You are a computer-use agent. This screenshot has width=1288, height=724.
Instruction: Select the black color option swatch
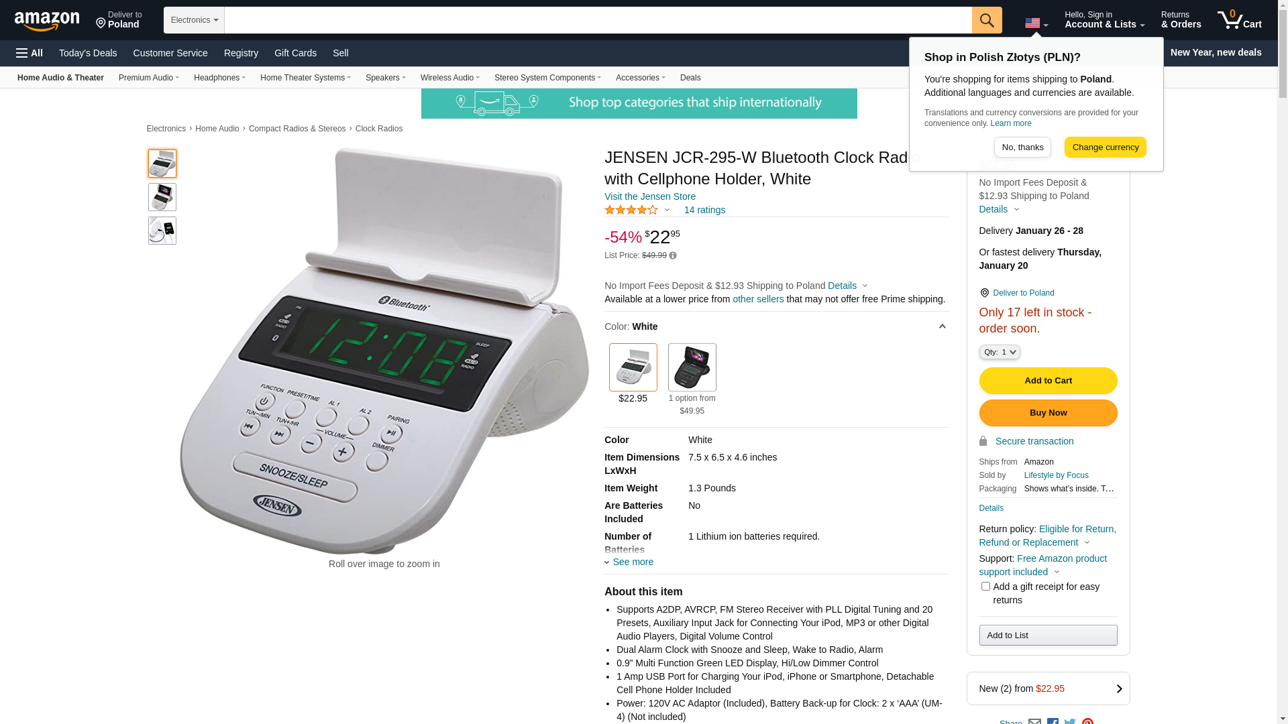(692, 367)
